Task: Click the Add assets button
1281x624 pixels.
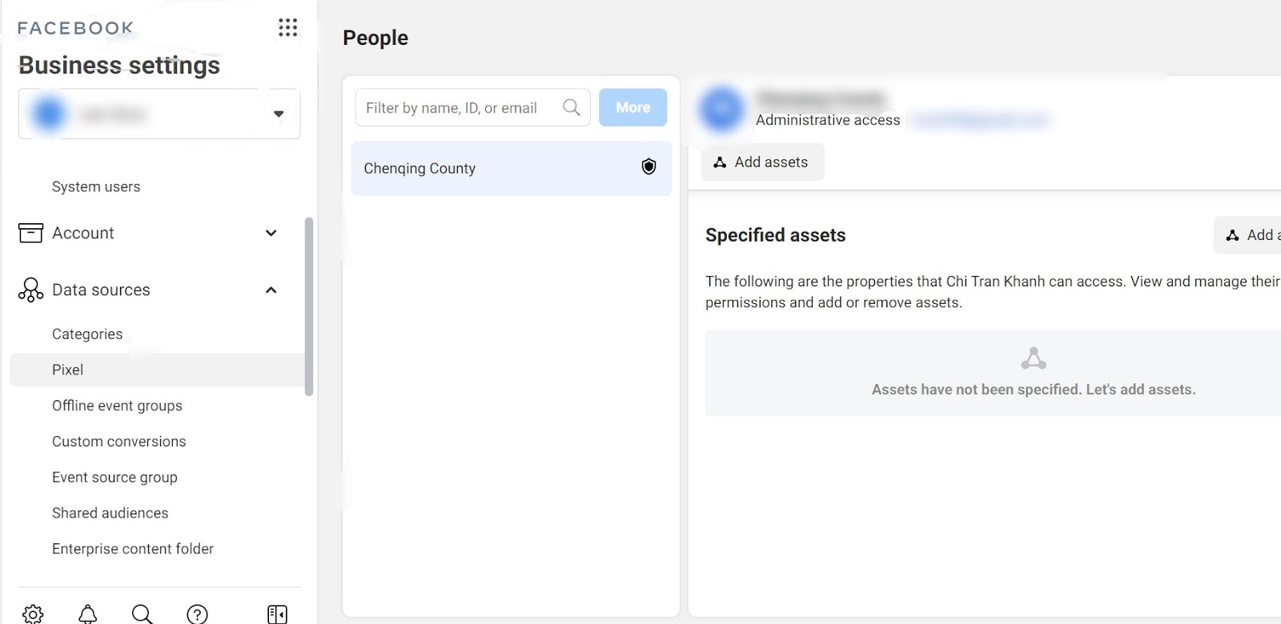Action: pos(762,162)
